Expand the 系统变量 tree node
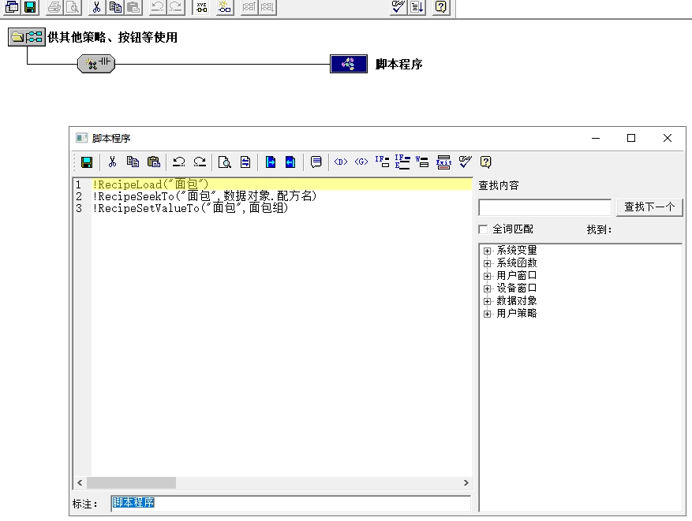 click(x=487, y=251)
